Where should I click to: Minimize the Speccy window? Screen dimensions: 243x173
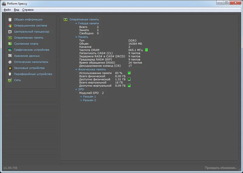220,3
